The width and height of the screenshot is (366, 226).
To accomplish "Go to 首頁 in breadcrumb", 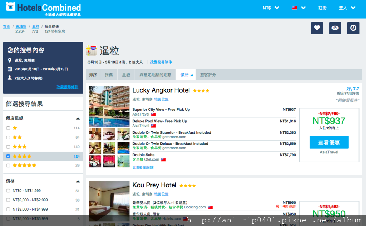I will pos(6,26).
